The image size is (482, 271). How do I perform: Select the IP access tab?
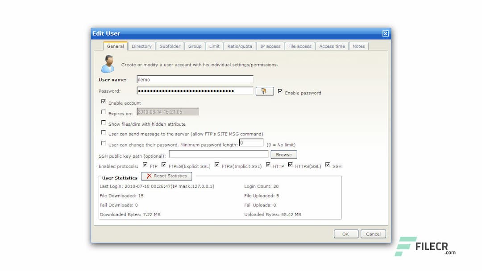coord(270,46)
